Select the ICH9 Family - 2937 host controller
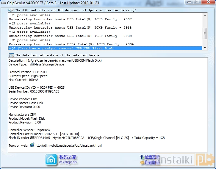 click(x=70, y=19)
